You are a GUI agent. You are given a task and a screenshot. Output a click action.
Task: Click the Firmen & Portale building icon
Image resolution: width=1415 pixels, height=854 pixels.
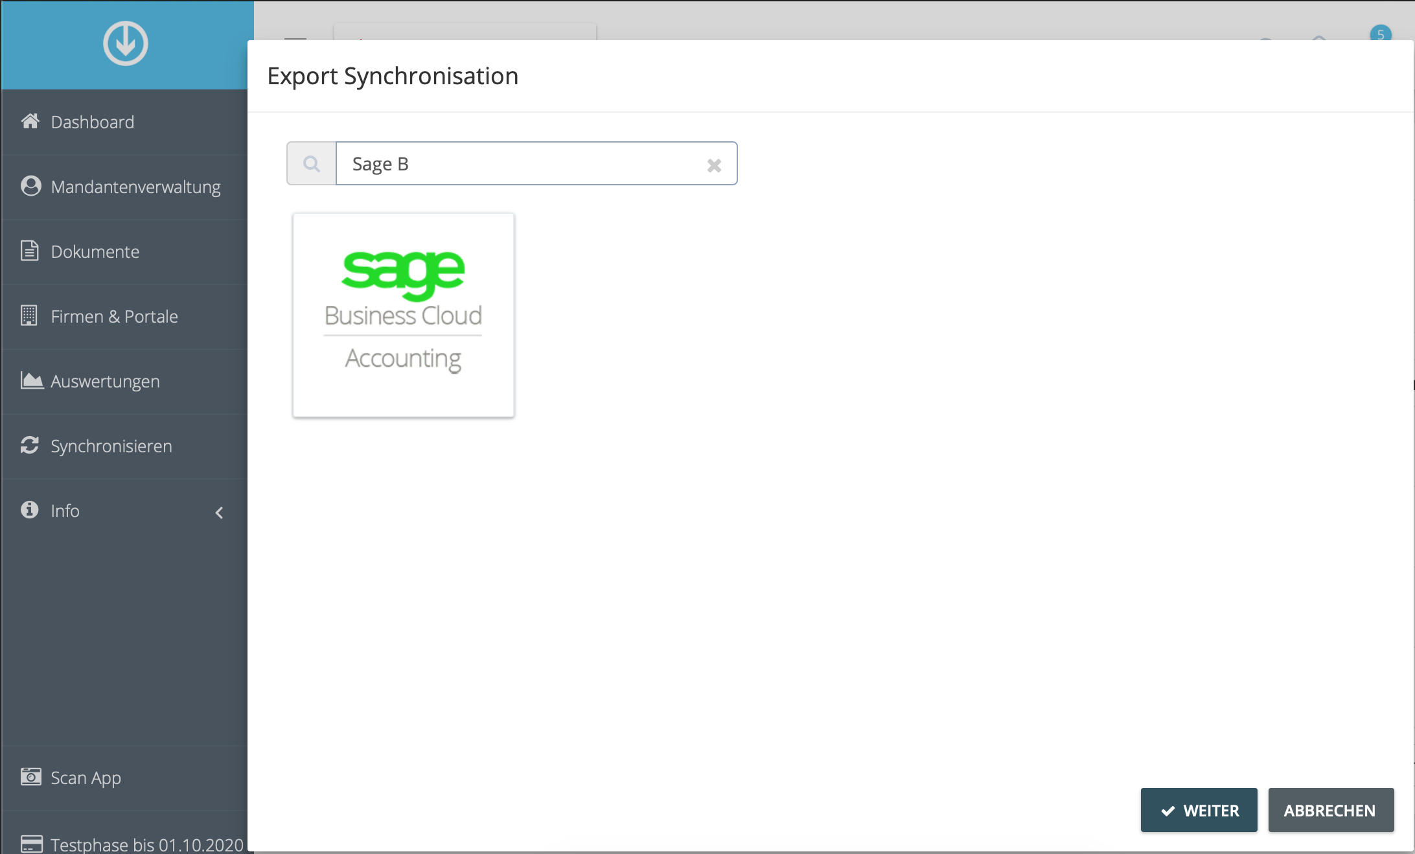point(29,316)
